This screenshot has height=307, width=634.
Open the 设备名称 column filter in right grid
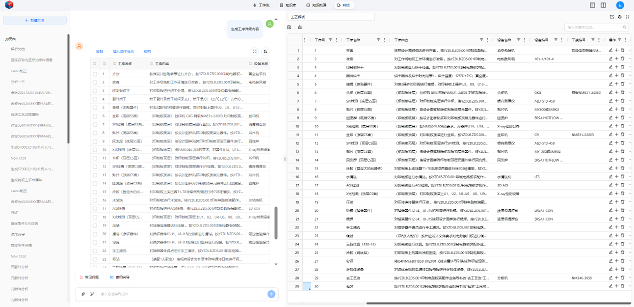(x=518, y=39)
